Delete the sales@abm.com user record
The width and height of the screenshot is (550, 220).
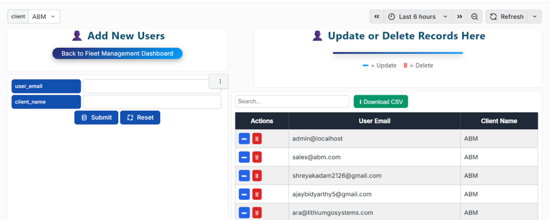click(257, 157)
